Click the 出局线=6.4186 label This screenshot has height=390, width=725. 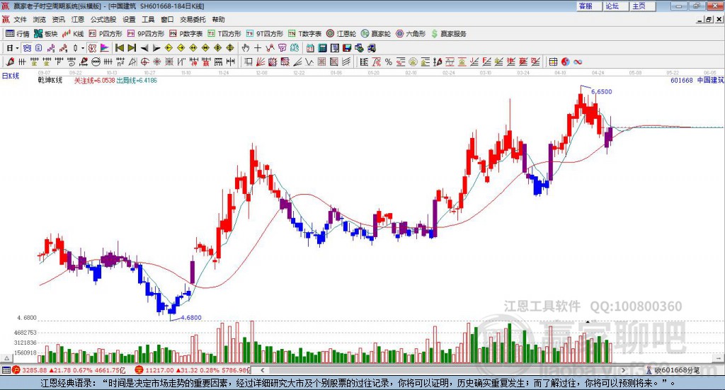tap(137, 81)
